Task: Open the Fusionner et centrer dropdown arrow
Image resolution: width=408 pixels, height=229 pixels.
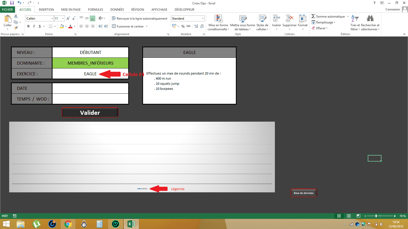Action: pyautogui.click(x=147, y=26)
